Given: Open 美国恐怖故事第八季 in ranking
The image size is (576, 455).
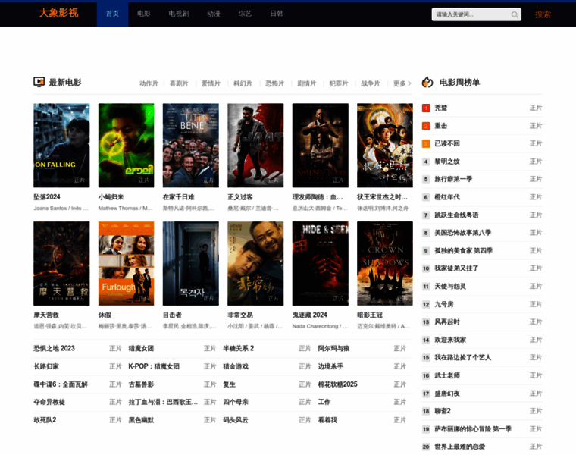Looking at the screenshot, I should 463,233.
